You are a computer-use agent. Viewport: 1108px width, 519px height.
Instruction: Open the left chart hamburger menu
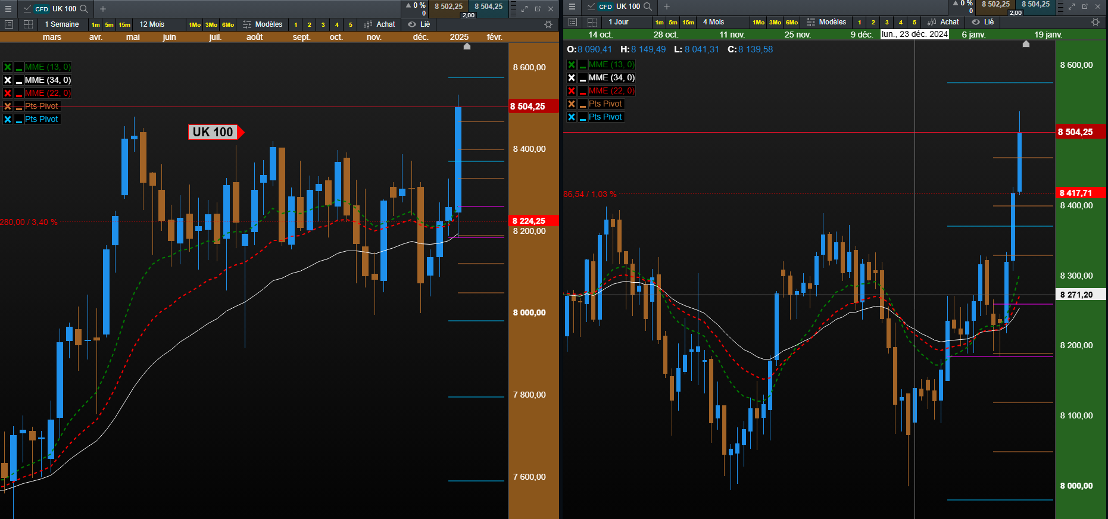click(8, 9)
